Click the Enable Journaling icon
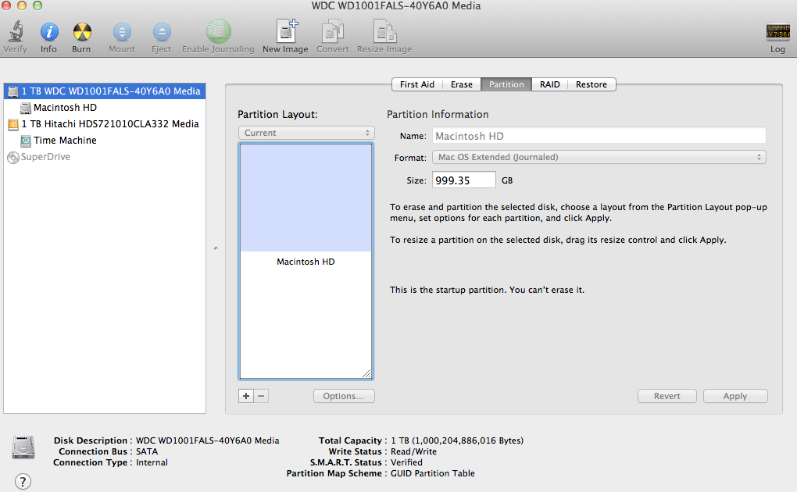The image size is (797, 492). click(218, 31)
